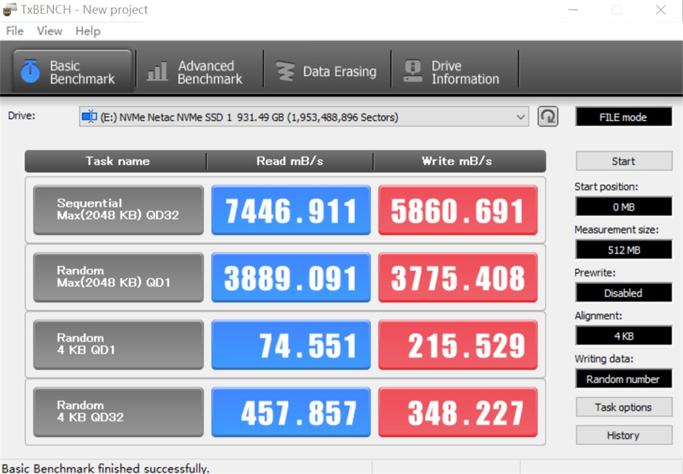Open the Data Erasing icon
This screenshot has width=683, height=474.
(x=283, y=69)
